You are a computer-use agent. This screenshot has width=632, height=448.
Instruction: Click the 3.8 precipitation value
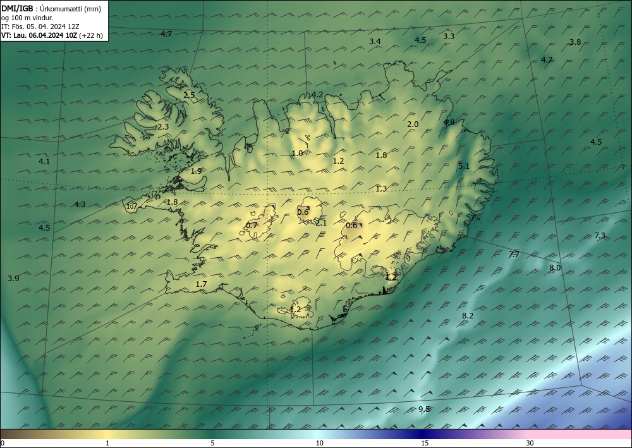tap(575, 42)
